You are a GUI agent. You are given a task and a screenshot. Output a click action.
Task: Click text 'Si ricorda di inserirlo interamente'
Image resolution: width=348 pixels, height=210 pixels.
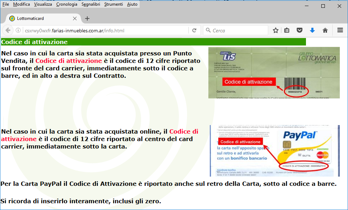click(56, 201)
